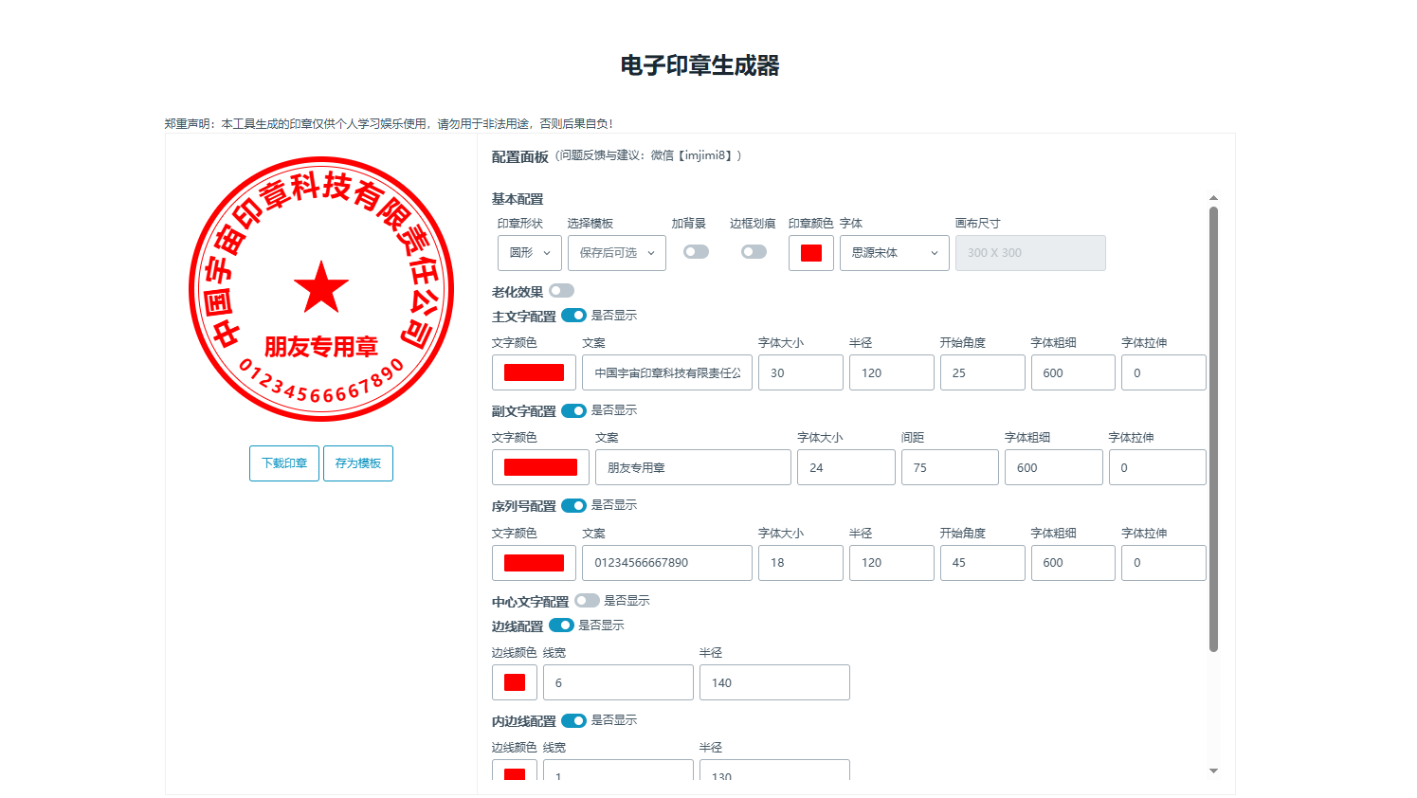Viewport: 1417px width, 798px height.
Task: Click the 序列号 字体大小 field showing 18
Action: pyautogui.click(x=801, y=563)
